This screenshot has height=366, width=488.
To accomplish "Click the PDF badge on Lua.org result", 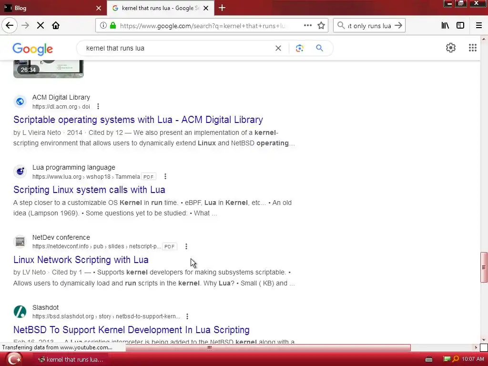I will pyautogui.click(x=149, y=177).
